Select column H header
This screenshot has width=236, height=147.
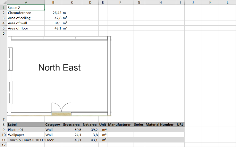tap(160, 2)
